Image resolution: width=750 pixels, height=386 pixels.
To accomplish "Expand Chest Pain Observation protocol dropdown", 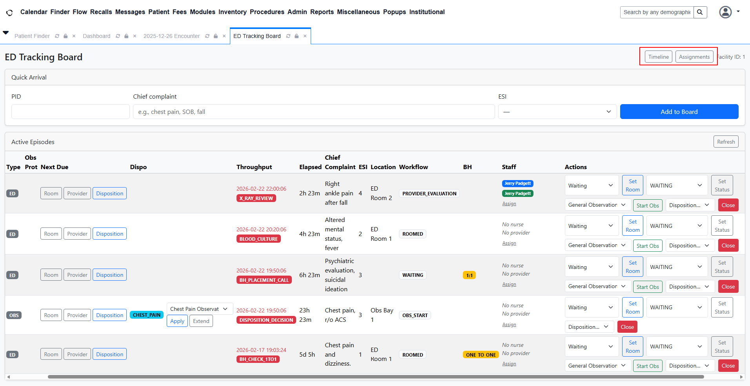I will tap(199, 309).
